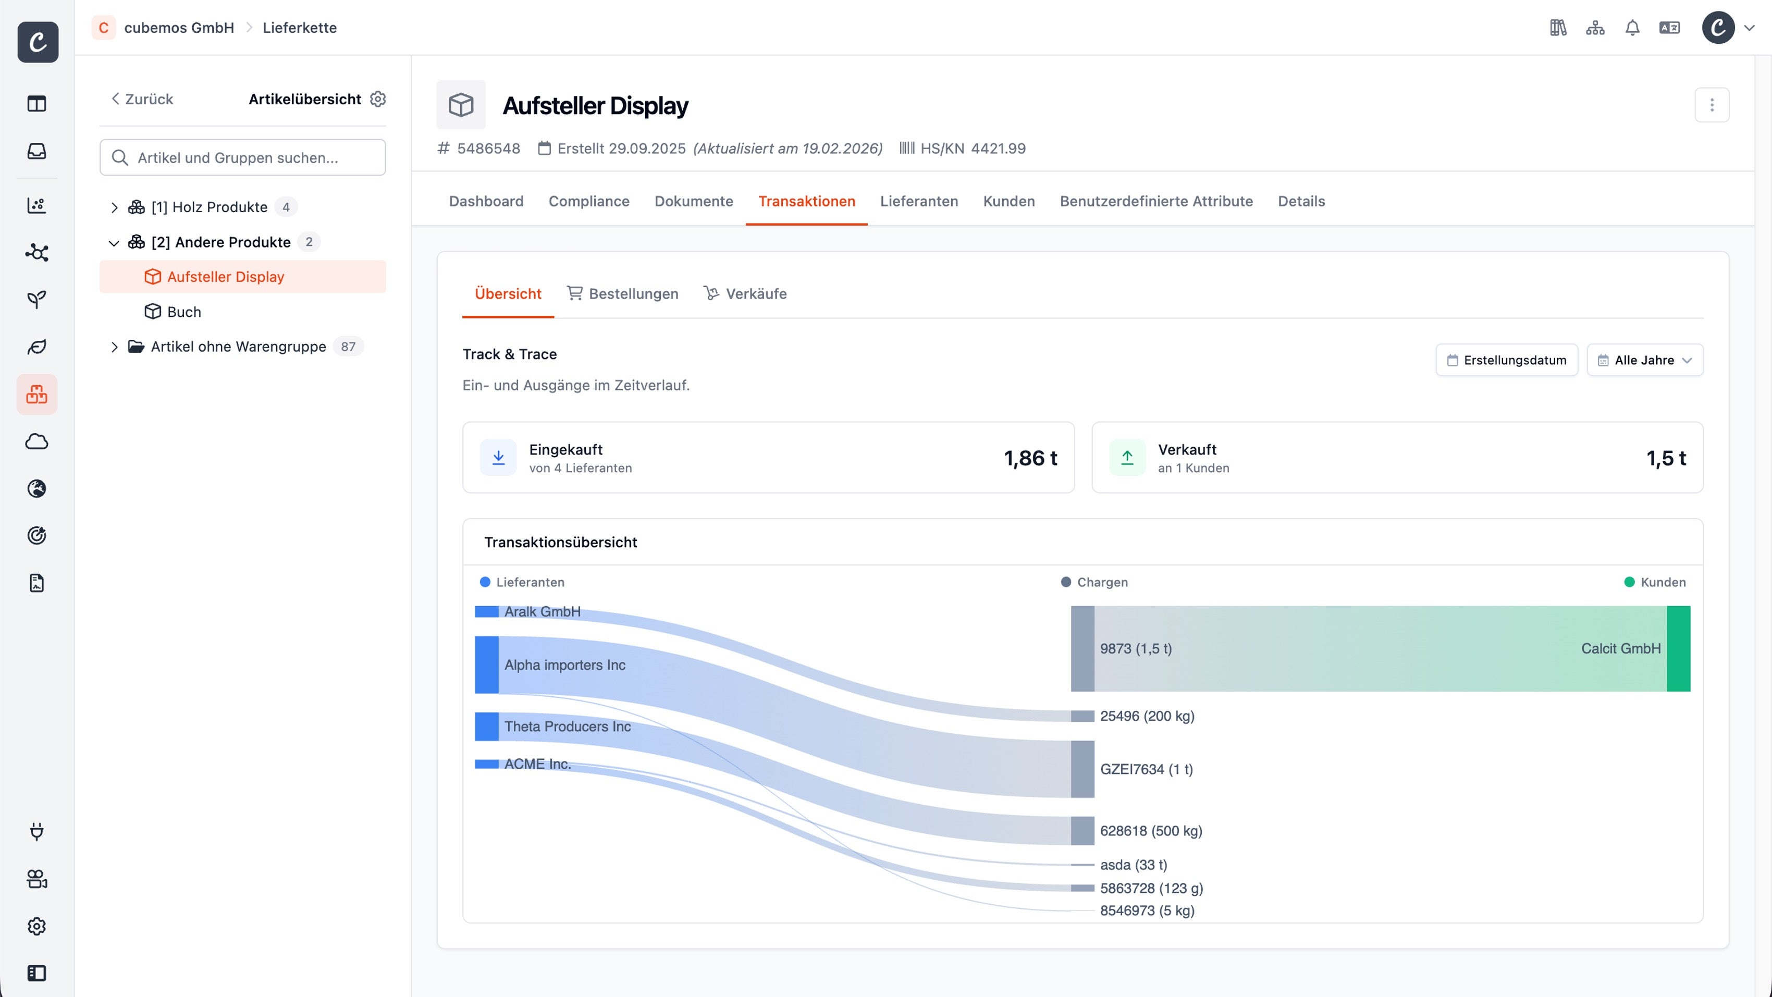Image resolution: width=1772 pixels, height=997 pixels.
Task: Open the library books icon in header
Action: [1557, 28]
